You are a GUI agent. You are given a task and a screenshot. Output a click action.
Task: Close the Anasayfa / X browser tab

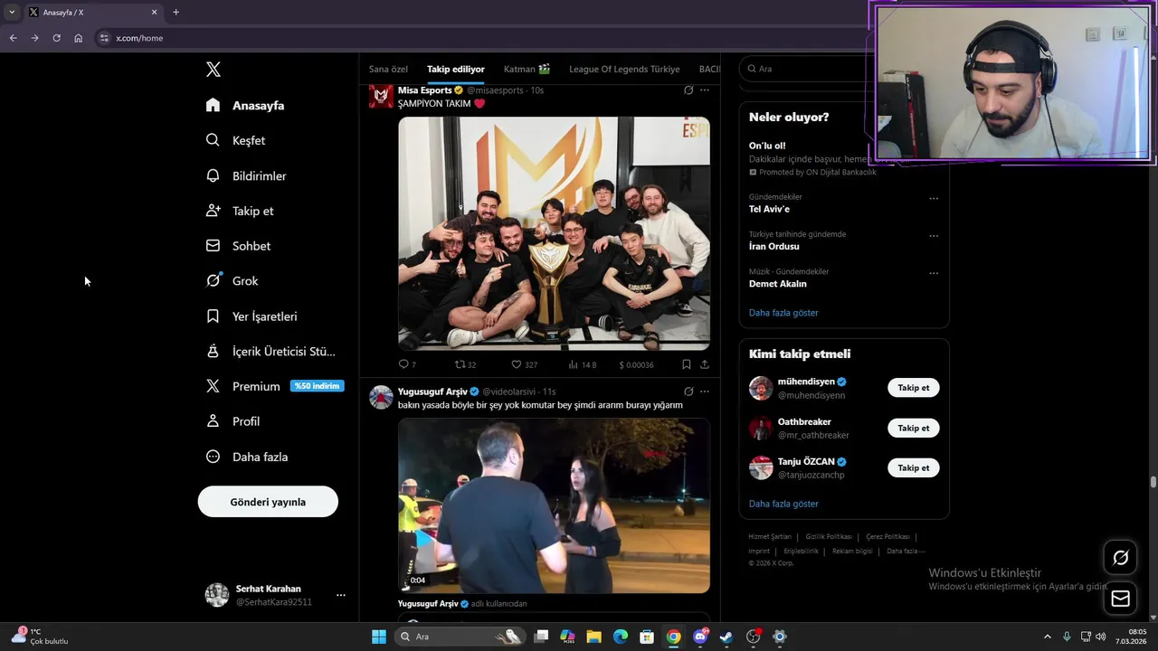[x=154, y=12]
